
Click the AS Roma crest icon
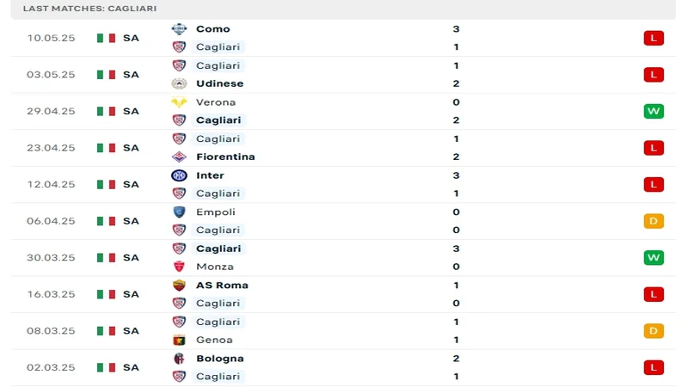click(x=179, y=285)
